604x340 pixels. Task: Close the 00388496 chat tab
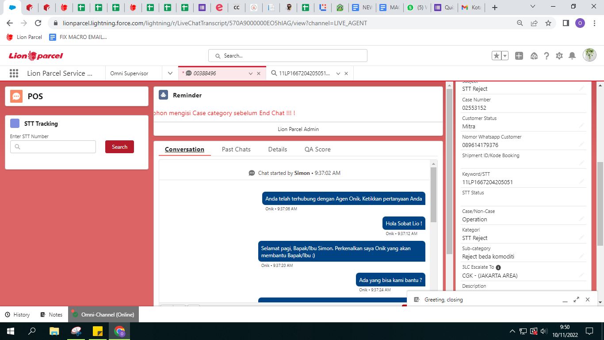pyautogui.click(x=259, y=73)
